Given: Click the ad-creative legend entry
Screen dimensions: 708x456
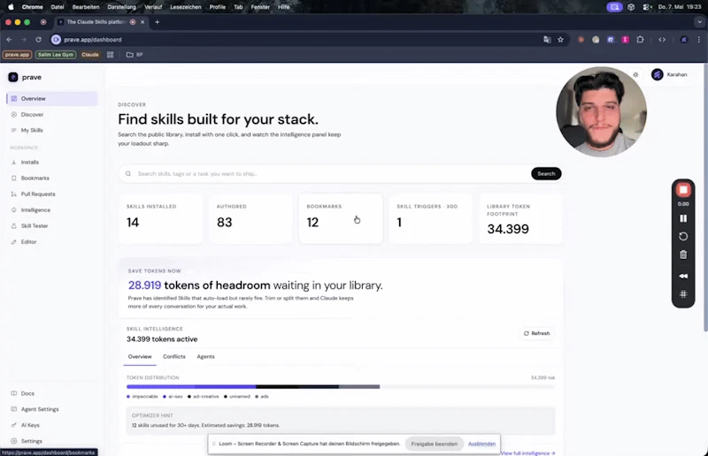Looking at the screenshot, I should point(203,397).
